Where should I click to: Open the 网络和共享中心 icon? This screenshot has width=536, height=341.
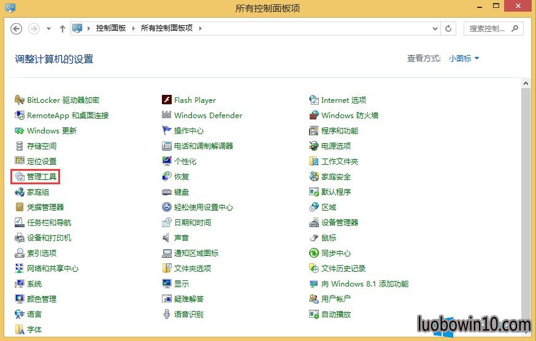click(x=20, y=268)
